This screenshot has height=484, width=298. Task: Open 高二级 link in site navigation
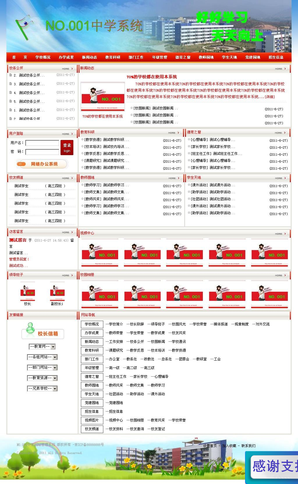132,368
